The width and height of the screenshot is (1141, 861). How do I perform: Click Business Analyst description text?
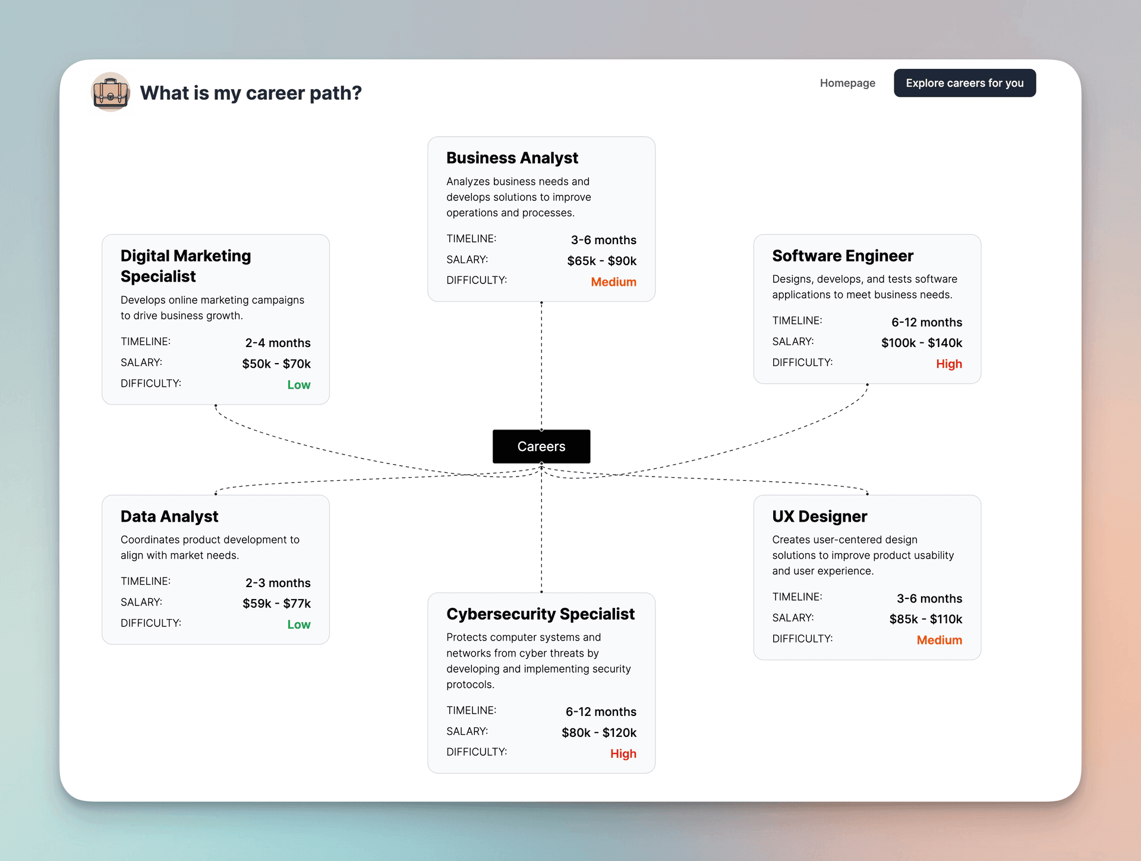tap(519, 197)
